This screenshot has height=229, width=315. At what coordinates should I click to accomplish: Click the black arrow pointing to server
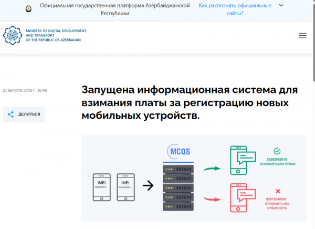(148, 185)
